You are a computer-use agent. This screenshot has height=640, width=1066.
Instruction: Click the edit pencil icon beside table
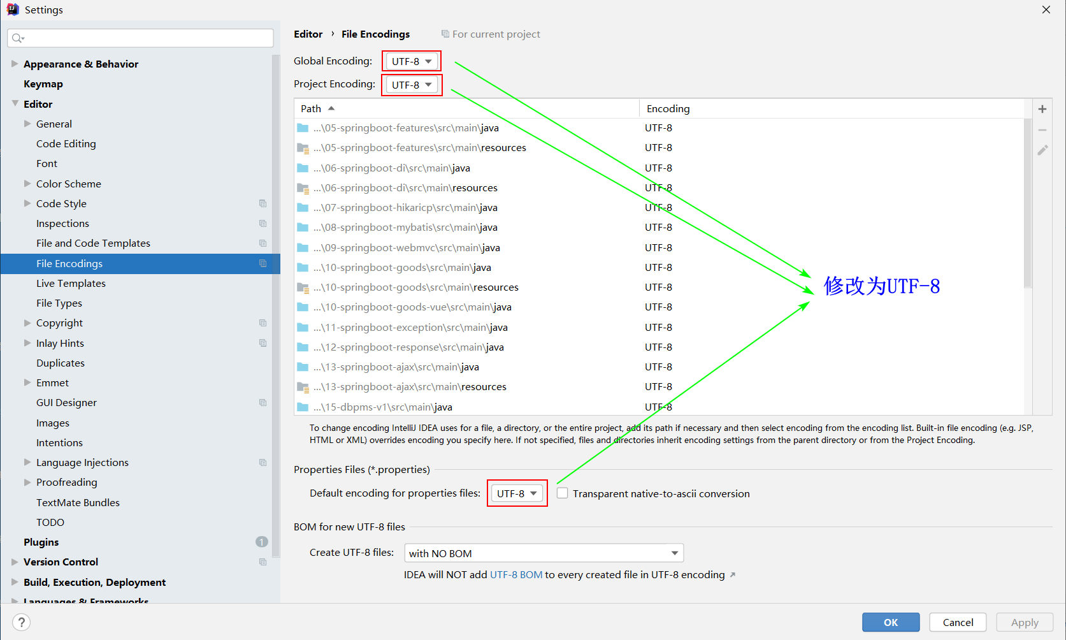pos(1042,150)
